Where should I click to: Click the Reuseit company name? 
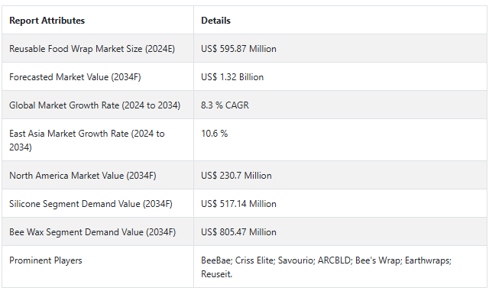[216, 274]
